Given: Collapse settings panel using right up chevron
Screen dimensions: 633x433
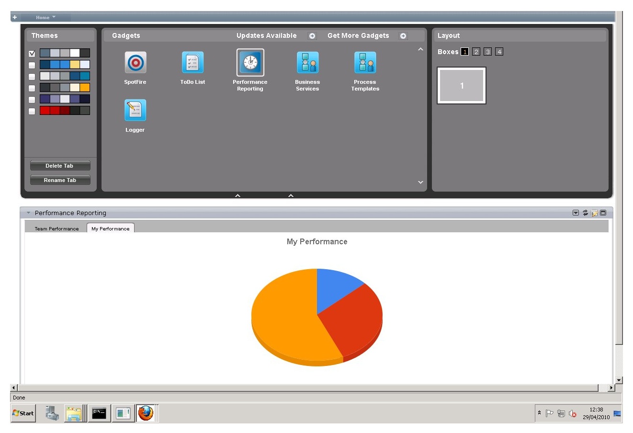Looking at the screenshot, I should [x=291, y=195].
